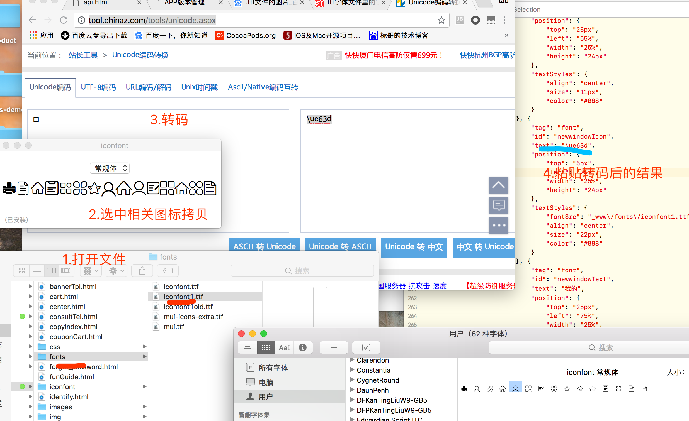Click the Finder search field
Screen dimensions: 689x421
(x=302, y=270)
